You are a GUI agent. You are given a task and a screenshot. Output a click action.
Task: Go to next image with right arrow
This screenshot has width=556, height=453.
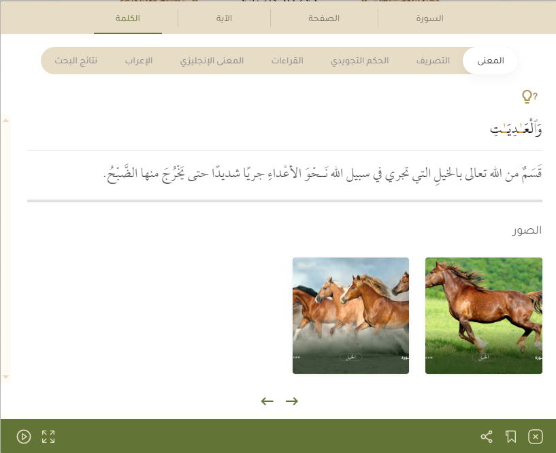tap(292, 401)
